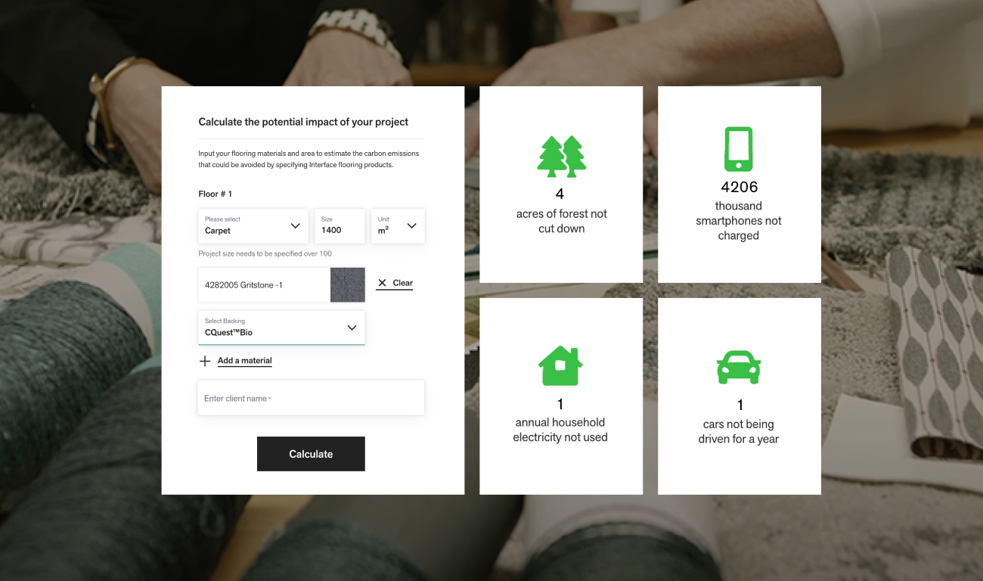Click the green smartphone icon
The height and width of the screenshot is (581, 983).
pyautogui.click(x=739, y=149)
